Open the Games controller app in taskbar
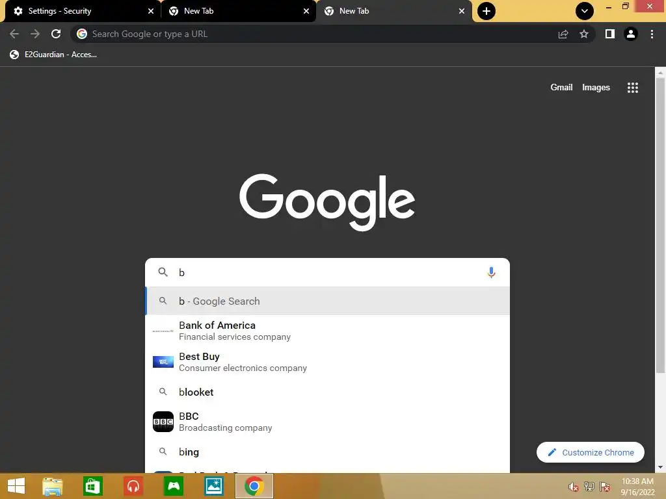666x499 pixels. [174, 486]
